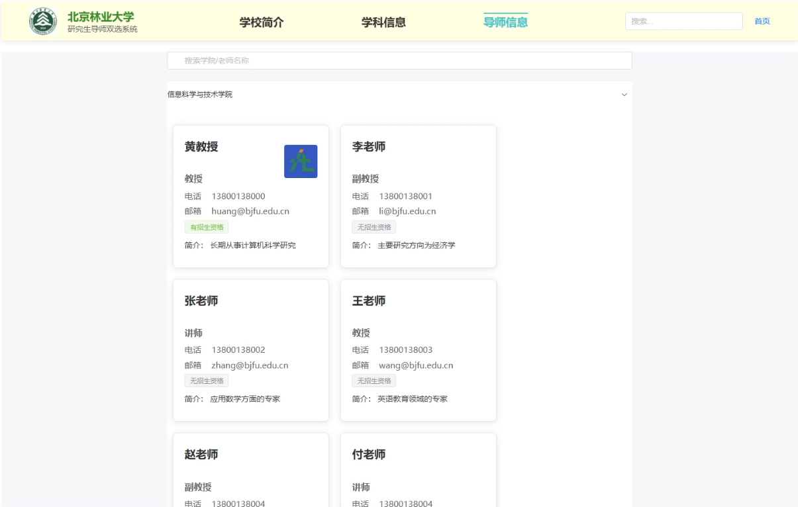
Task: Click the 首页 home link
Action: click(x=762, y=21)
